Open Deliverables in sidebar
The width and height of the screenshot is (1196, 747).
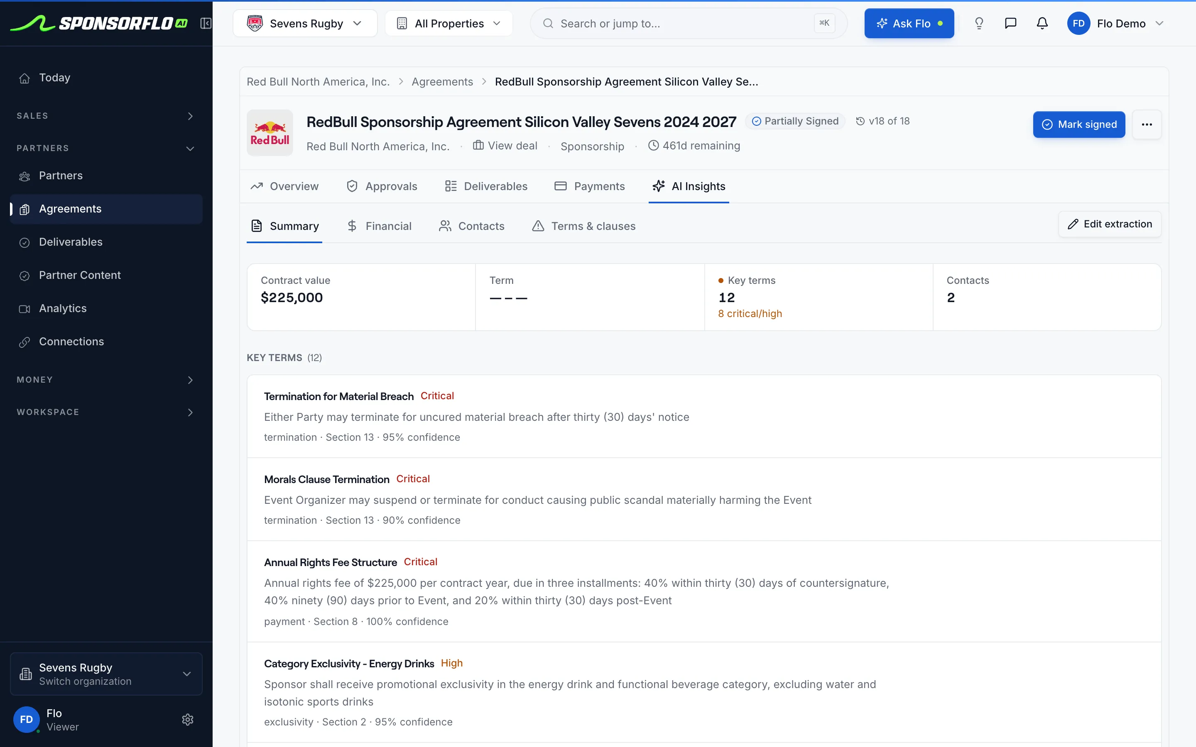pos(106,242)
